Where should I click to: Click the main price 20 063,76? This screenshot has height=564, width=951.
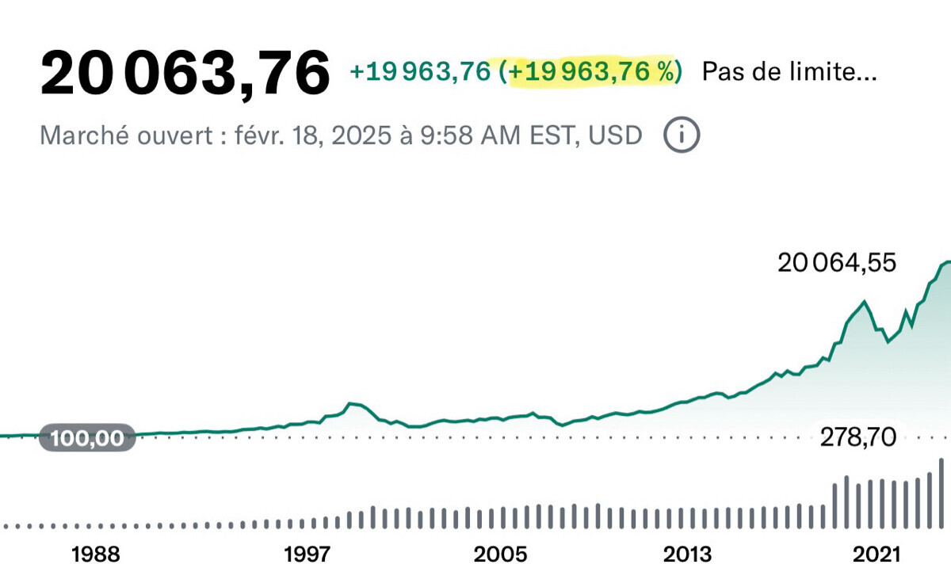coord(185,74)
